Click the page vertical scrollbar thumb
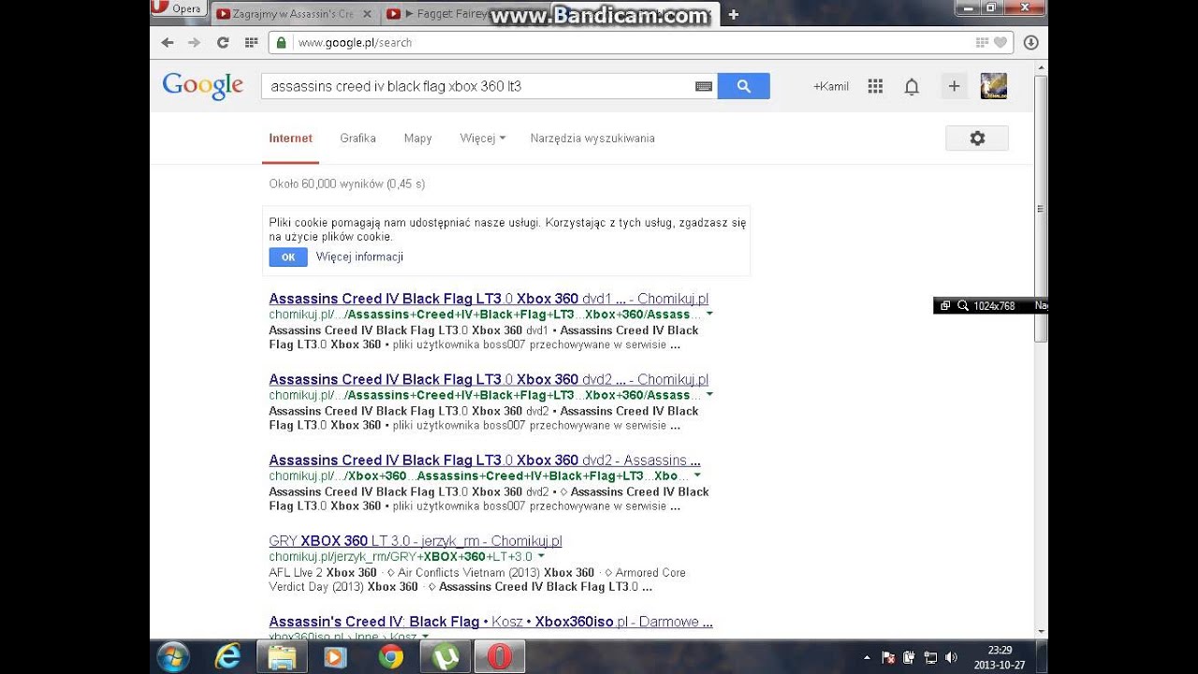Viewport: 1198px width, 674px height. coord(1041,208)
